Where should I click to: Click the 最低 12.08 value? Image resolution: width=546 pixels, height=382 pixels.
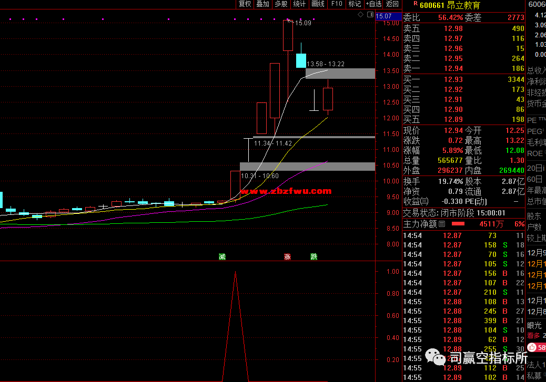515,151
